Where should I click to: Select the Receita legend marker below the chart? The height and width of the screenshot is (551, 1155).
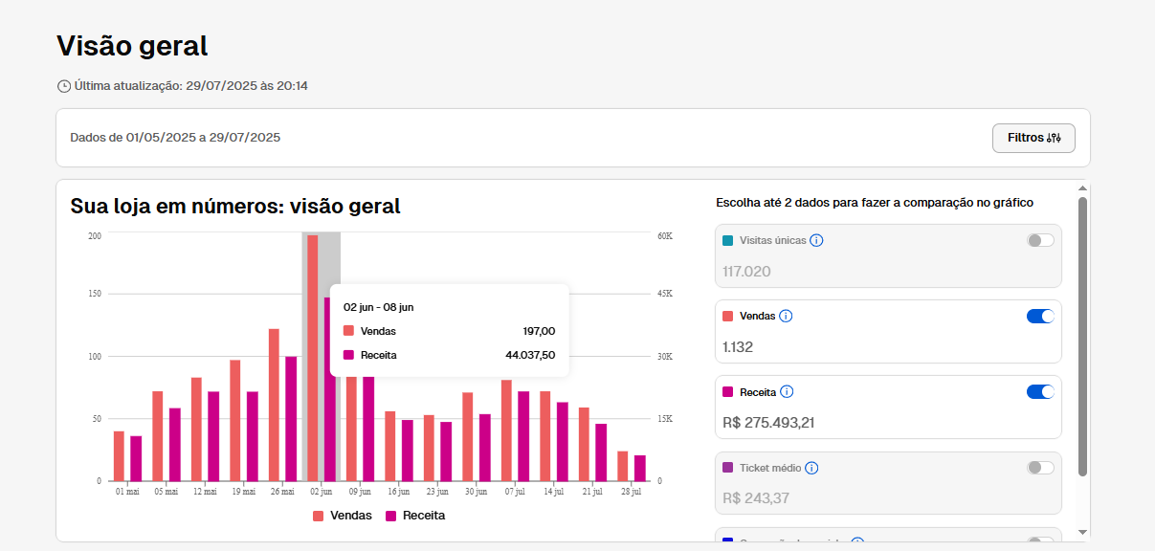[x=389, y=515]
